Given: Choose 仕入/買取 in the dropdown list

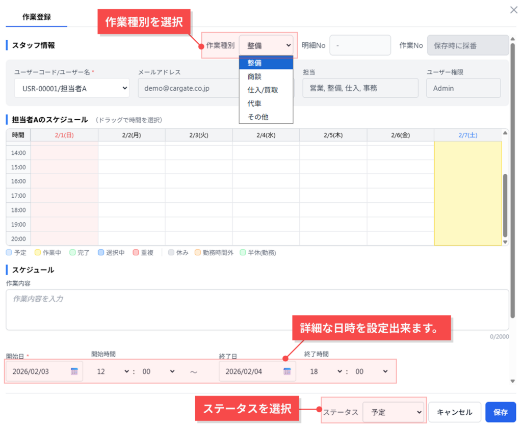Looking at the screenshot, I should 263,90.
